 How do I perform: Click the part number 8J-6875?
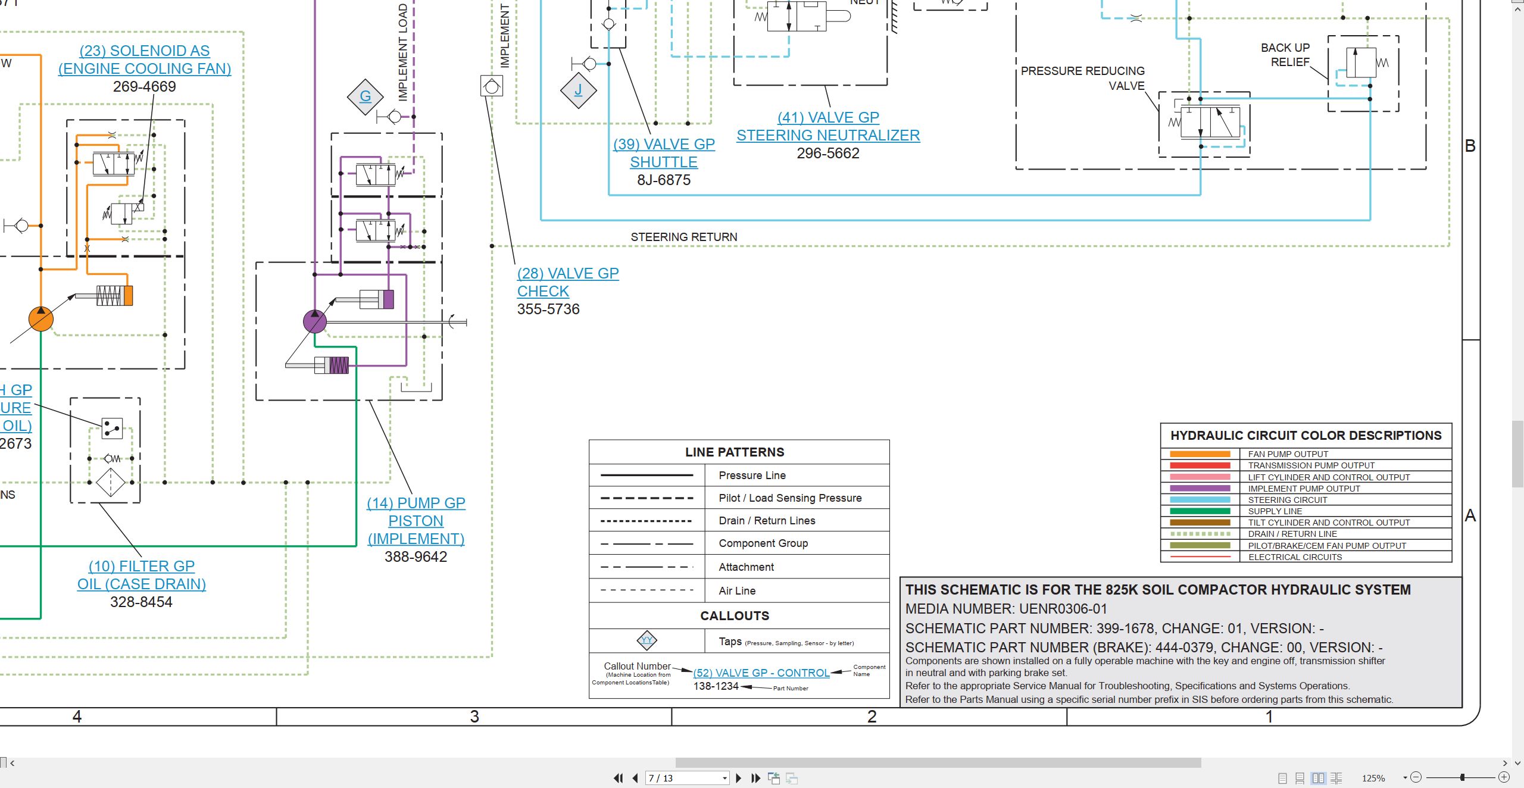tap(664, 180)
